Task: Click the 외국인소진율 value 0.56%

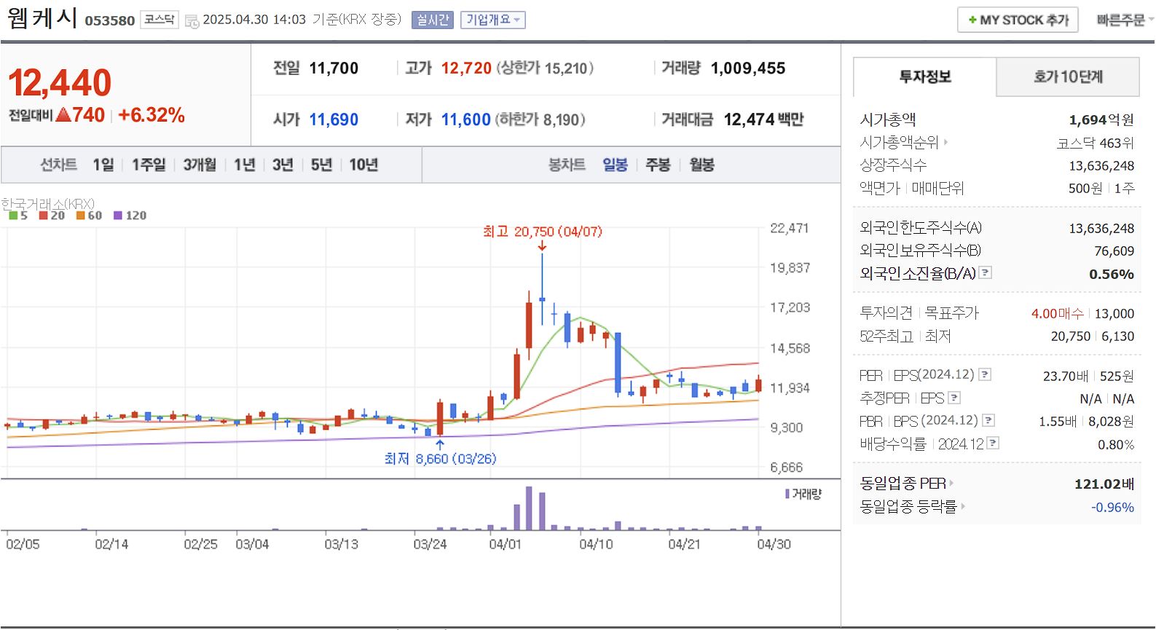Action: click(x=1112, y=275)
